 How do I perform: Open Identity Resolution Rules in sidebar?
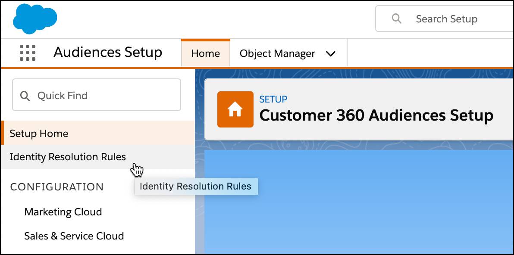click(x=98, y=157)
